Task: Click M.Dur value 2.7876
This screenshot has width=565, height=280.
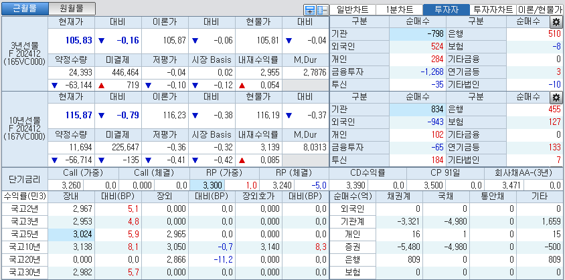Action: click(x=305, y=73)
